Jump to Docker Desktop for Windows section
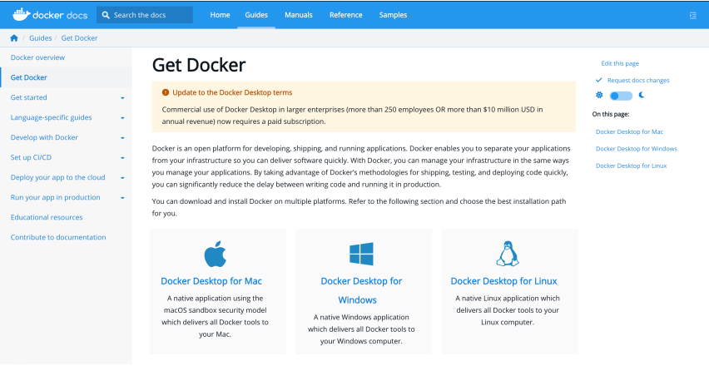Image resolution: width=709 pixels, height=371 pixels. [x=637, y=149]
